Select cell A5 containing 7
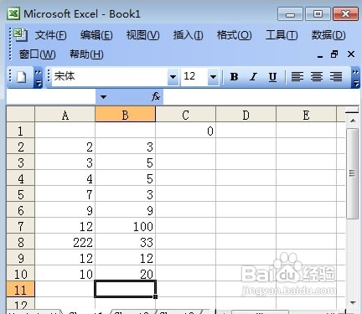Image resolution: width=362 pixels, height=314 pixels. click(65, 194)
